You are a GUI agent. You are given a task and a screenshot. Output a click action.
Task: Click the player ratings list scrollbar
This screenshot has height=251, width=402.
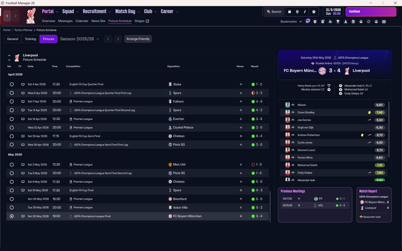click(389, 129)
